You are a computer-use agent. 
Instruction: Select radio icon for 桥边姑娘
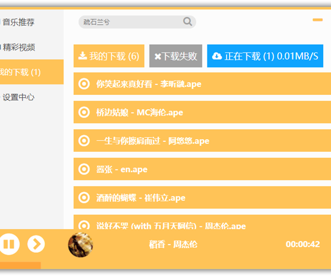(84, 112)
